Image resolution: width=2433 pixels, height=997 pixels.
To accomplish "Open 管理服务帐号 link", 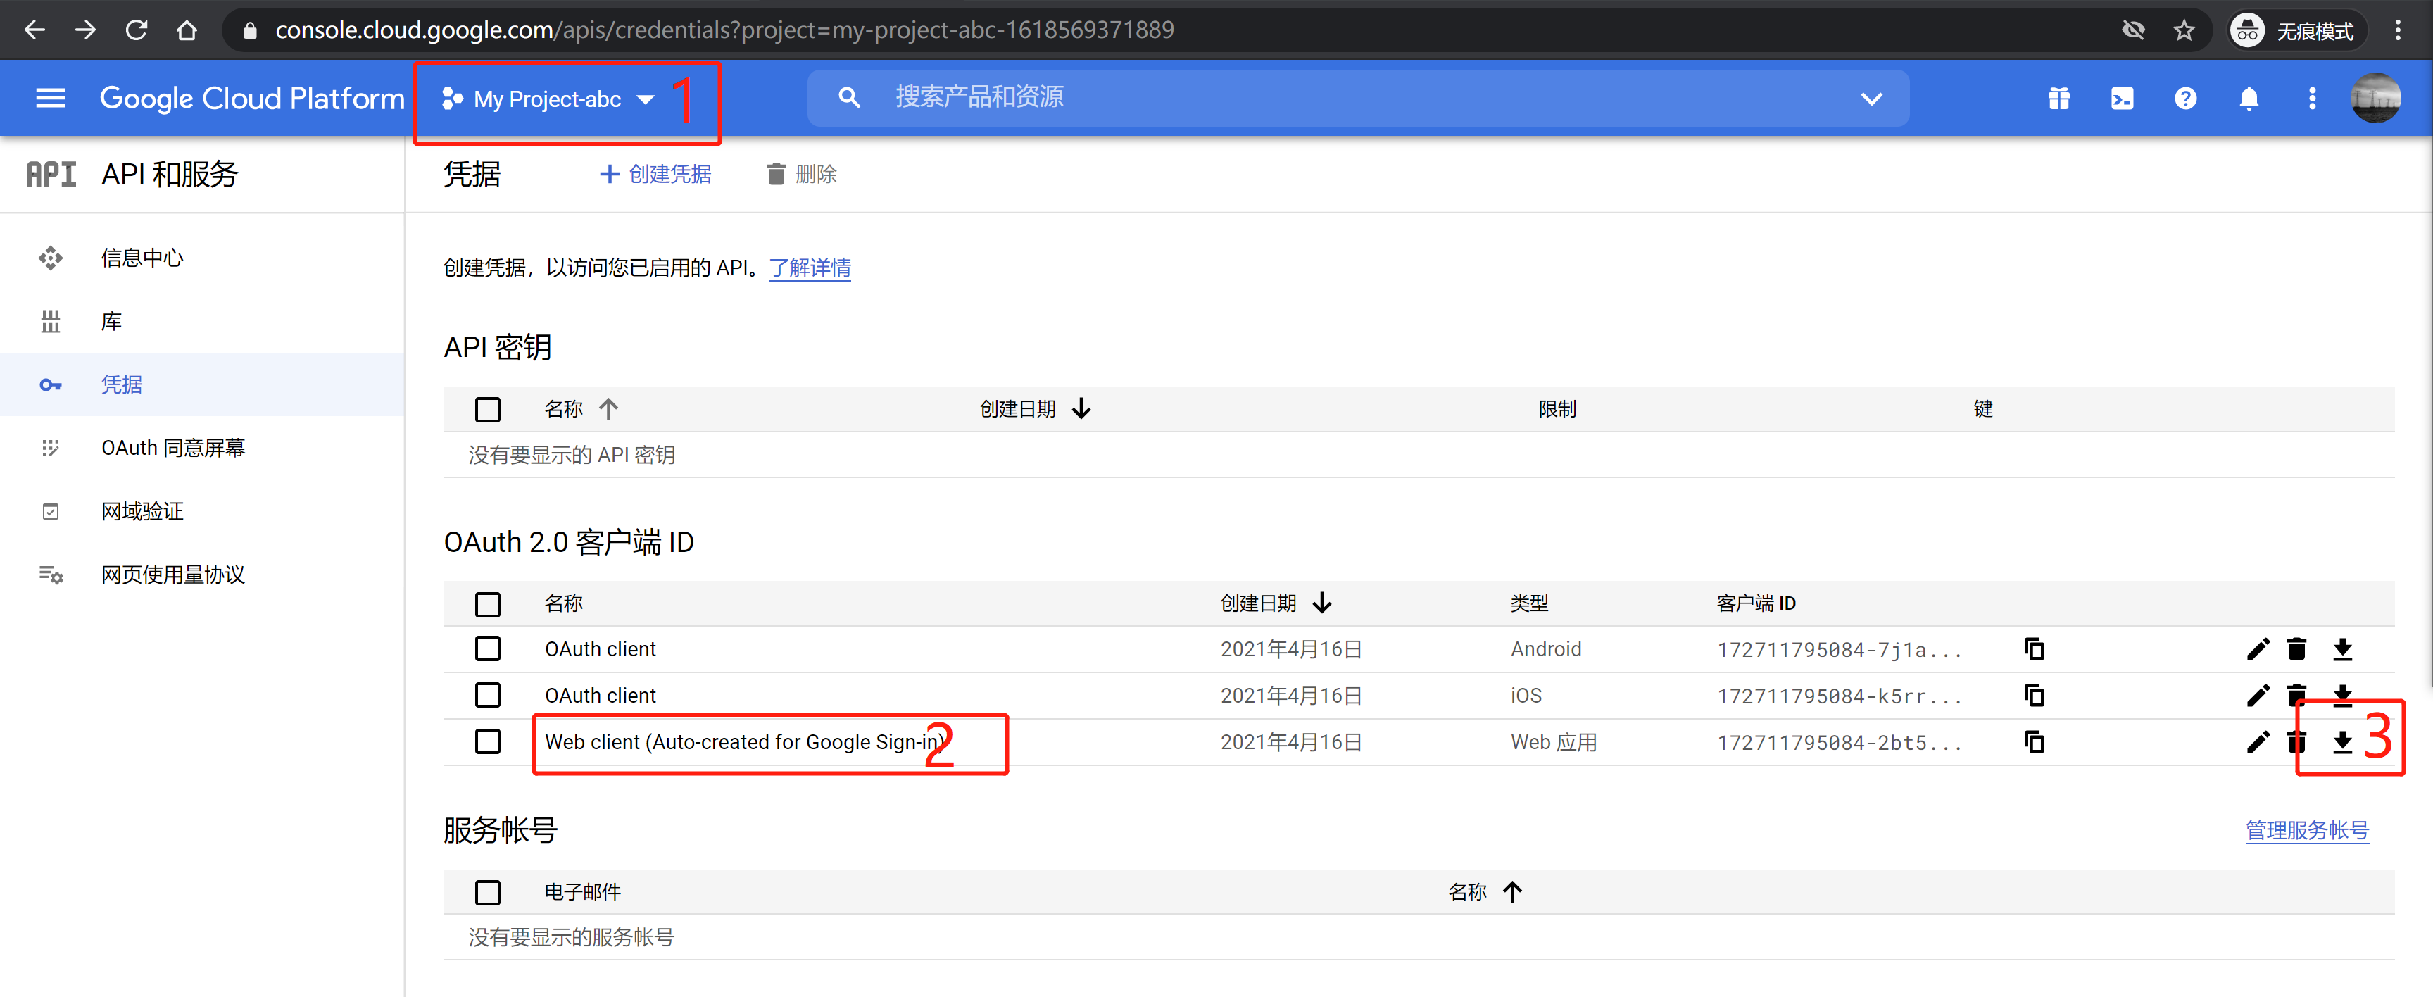I will (x=2306, y=831).
